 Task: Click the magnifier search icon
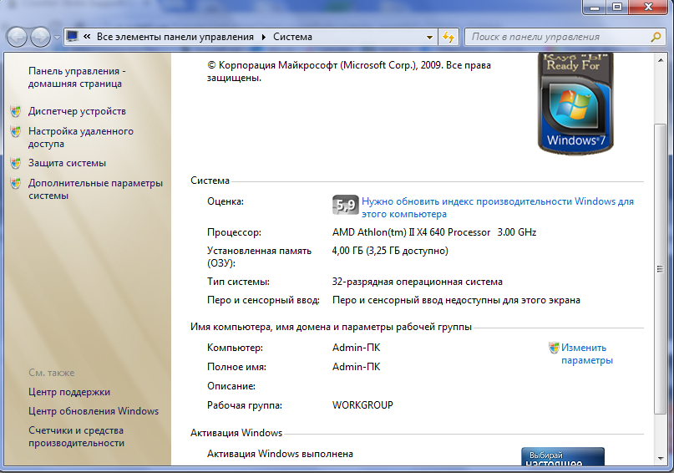click(x=656, y=37)
